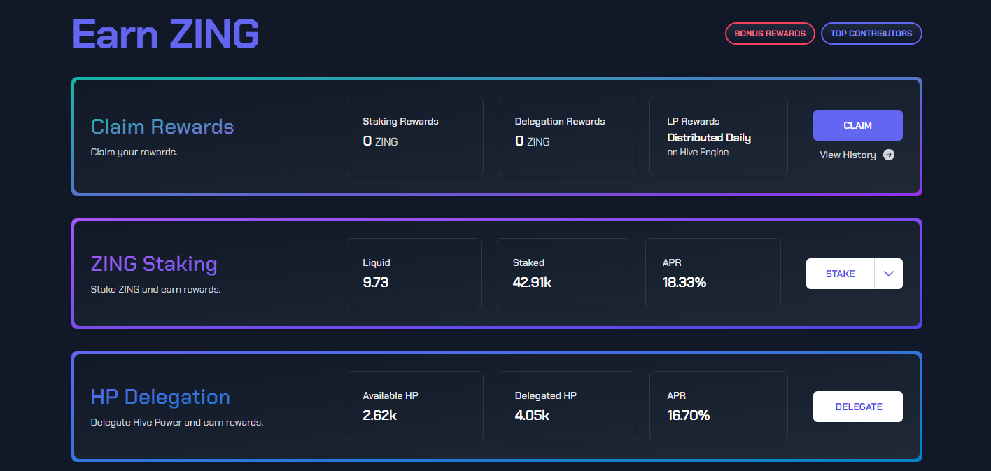Open the Bonus Rewards page
This screenshot has width=991, height=471.
tap(770, 34)
